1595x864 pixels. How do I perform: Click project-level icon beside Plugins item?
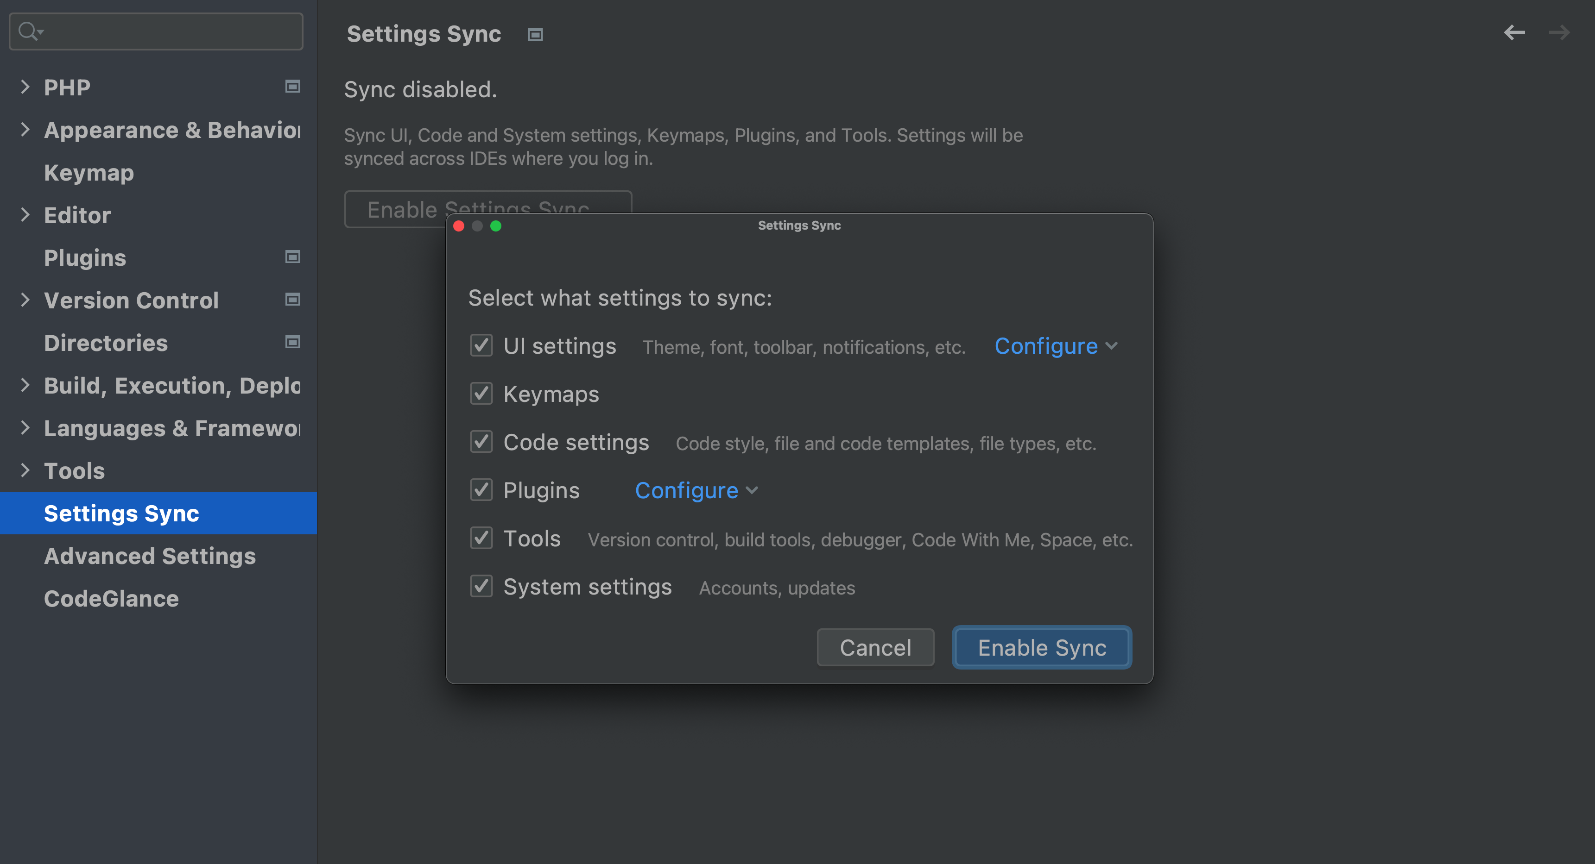pyautogui.click(x=292, y=257)
